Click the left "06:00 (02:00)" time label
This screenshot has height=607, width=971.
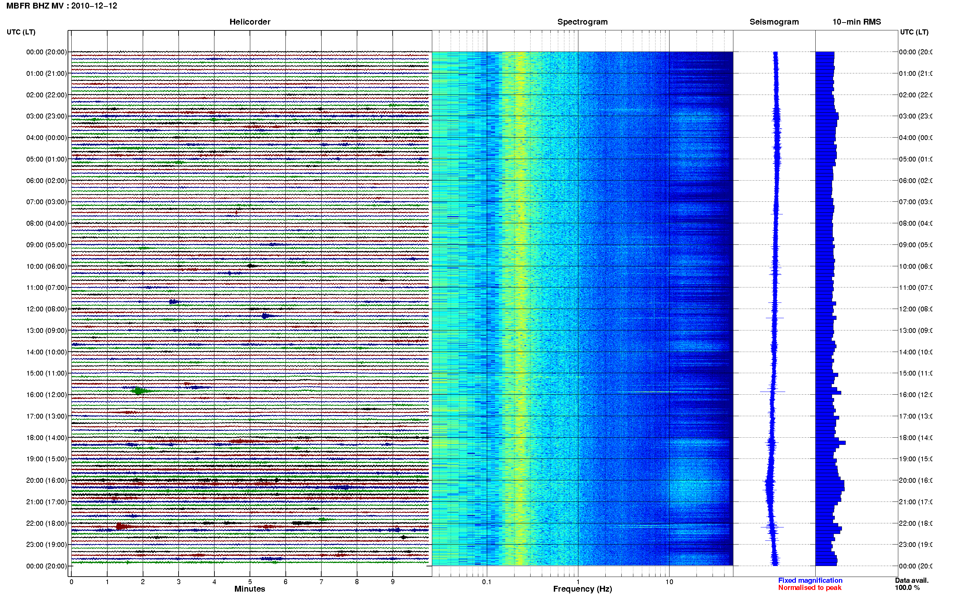46,181
